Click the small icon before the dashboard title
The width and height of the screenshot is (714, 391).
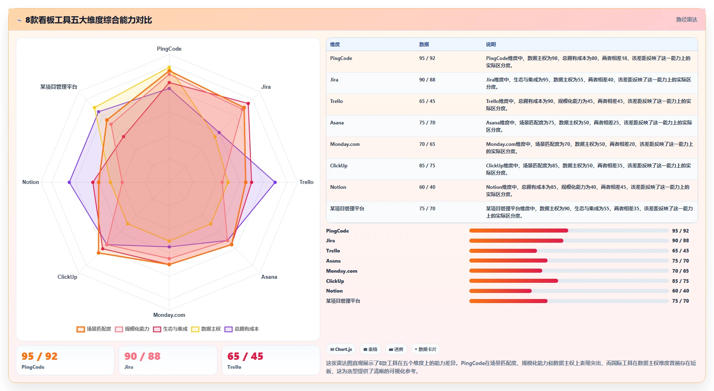[x=19, y=20]
